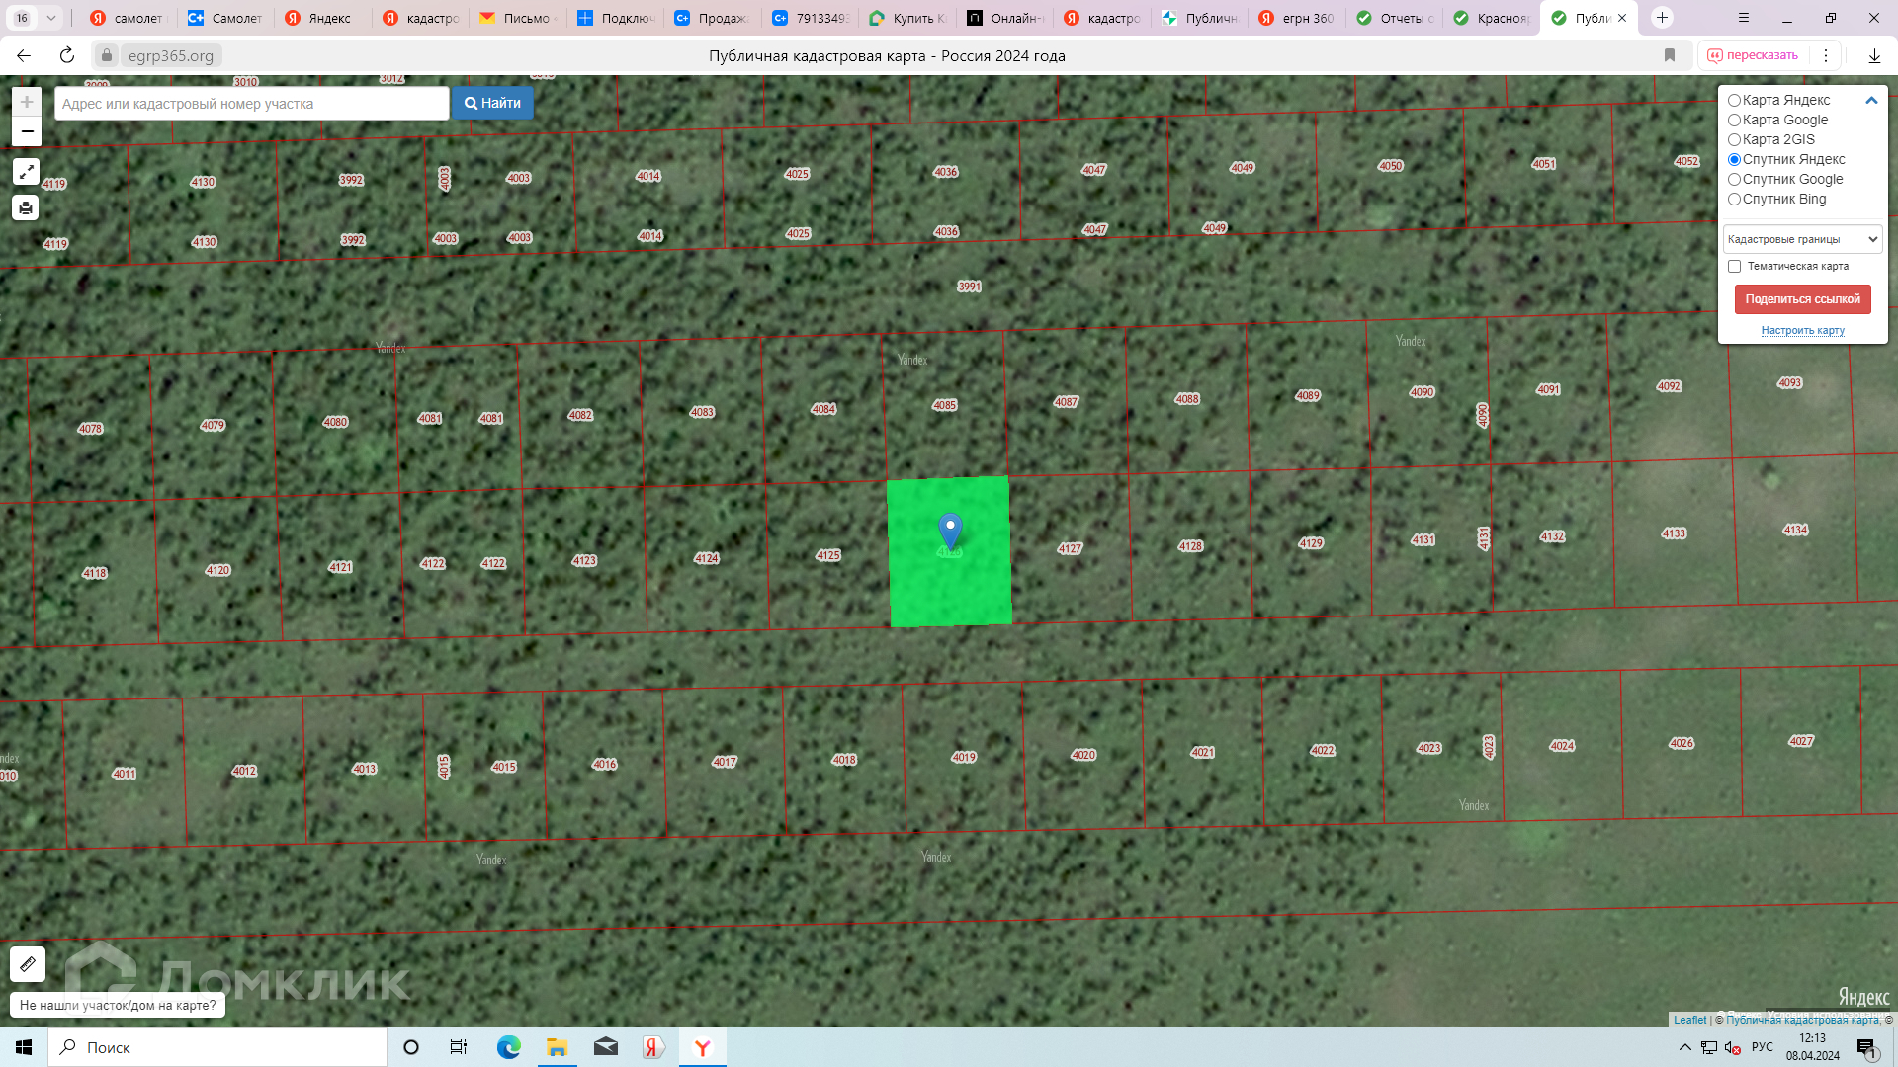Click the blue location pin marker
This screenshot has height=1067, width=1898.
pos(950,530)
